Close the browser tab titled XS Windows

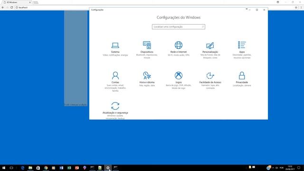click(x=30, y=2)
